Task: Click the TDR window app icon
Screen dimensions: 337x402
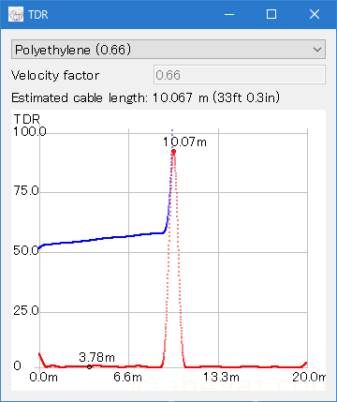Action: coord(16,14)
